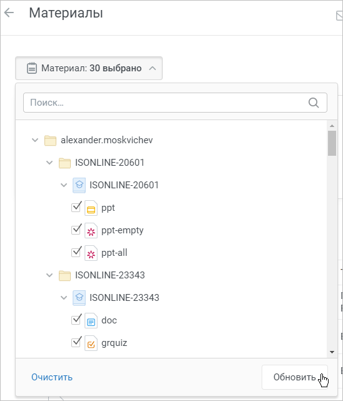Screen dimensions: 343x401
Task: Click into the Поиск search field
Action: point(175,103)
